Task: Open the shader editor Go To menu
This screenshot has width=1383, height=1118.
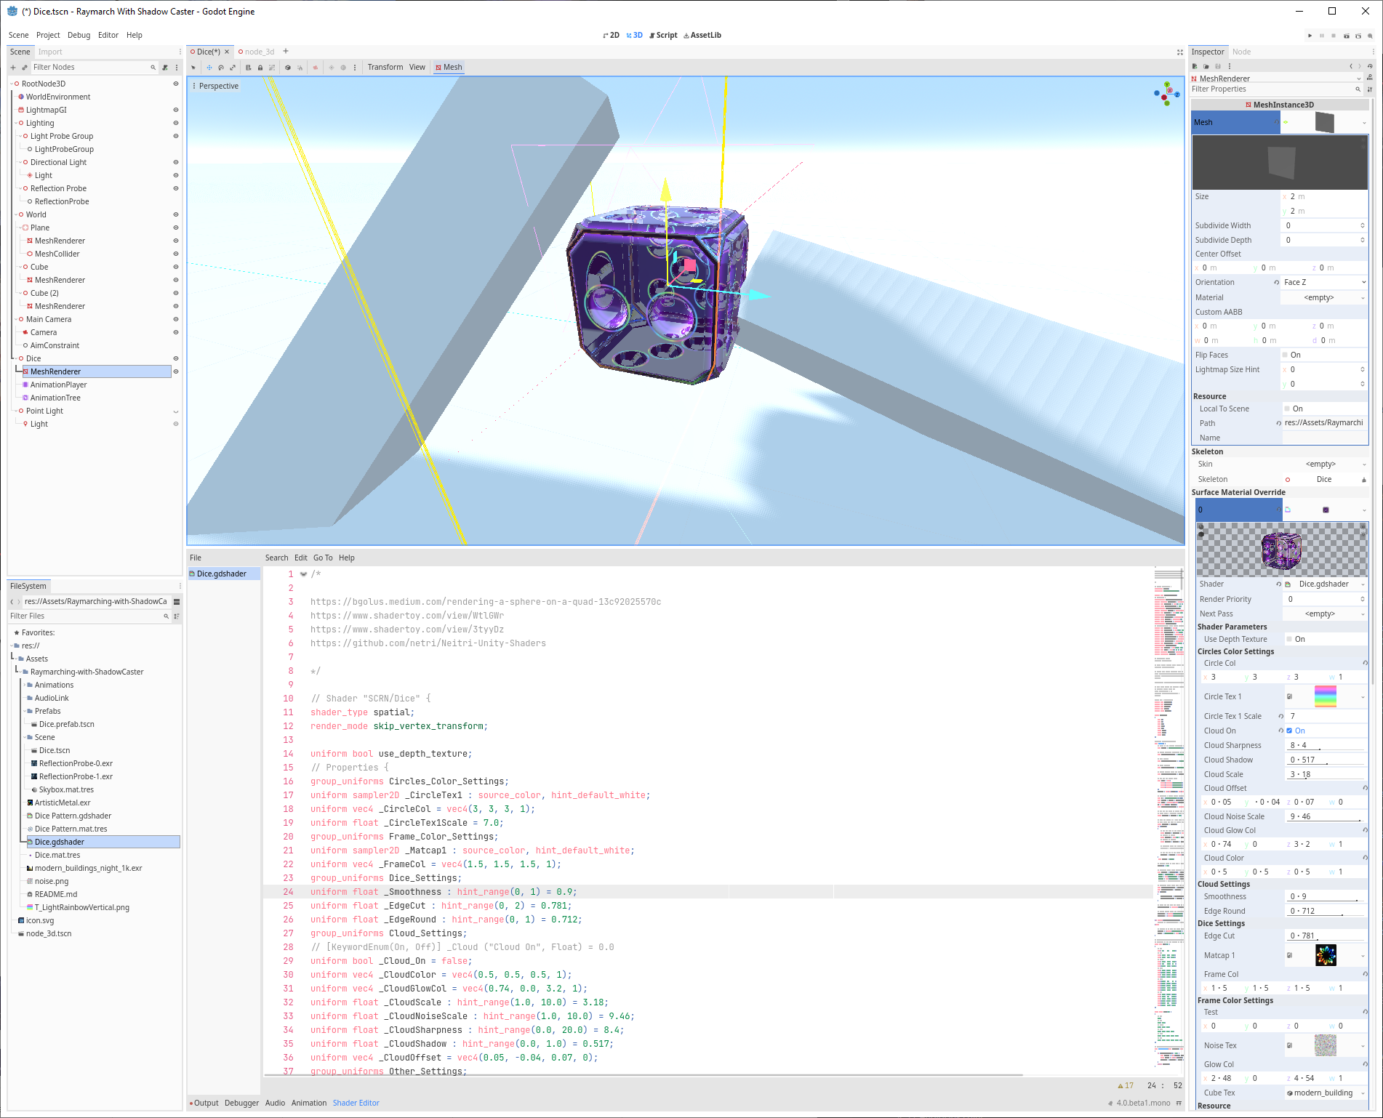Action: point(323,558)
